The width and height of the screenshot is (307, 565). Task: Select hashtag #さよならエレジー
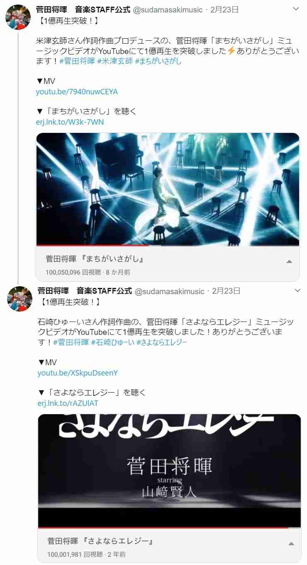[162, 342]
